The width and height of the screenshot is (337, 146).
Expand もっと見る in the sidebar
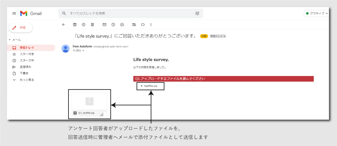(27, 80)
